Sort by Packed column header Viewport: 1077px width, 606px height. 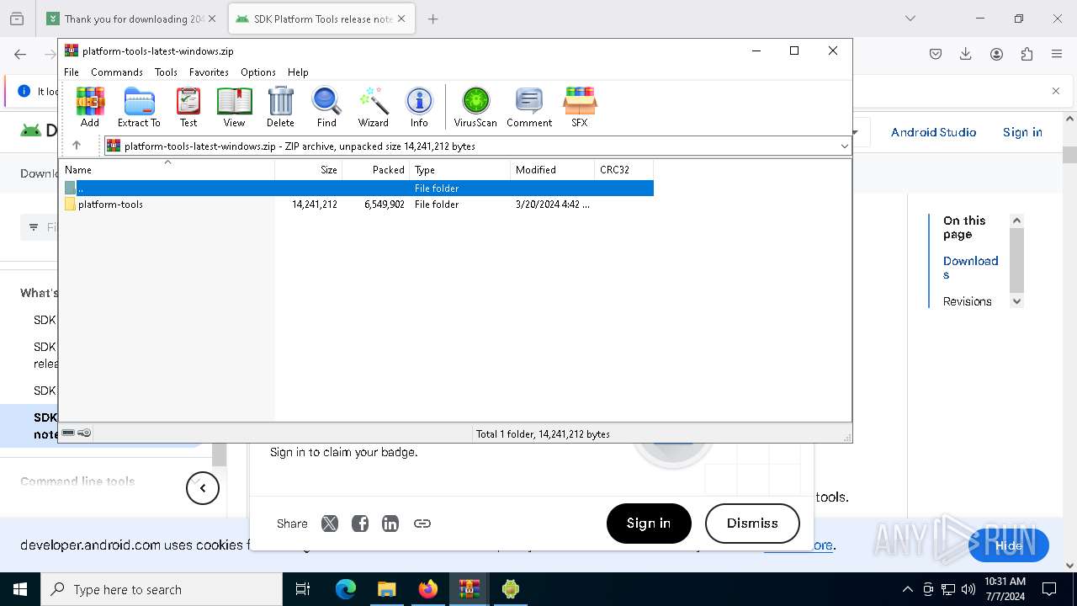tap(376, 170)
